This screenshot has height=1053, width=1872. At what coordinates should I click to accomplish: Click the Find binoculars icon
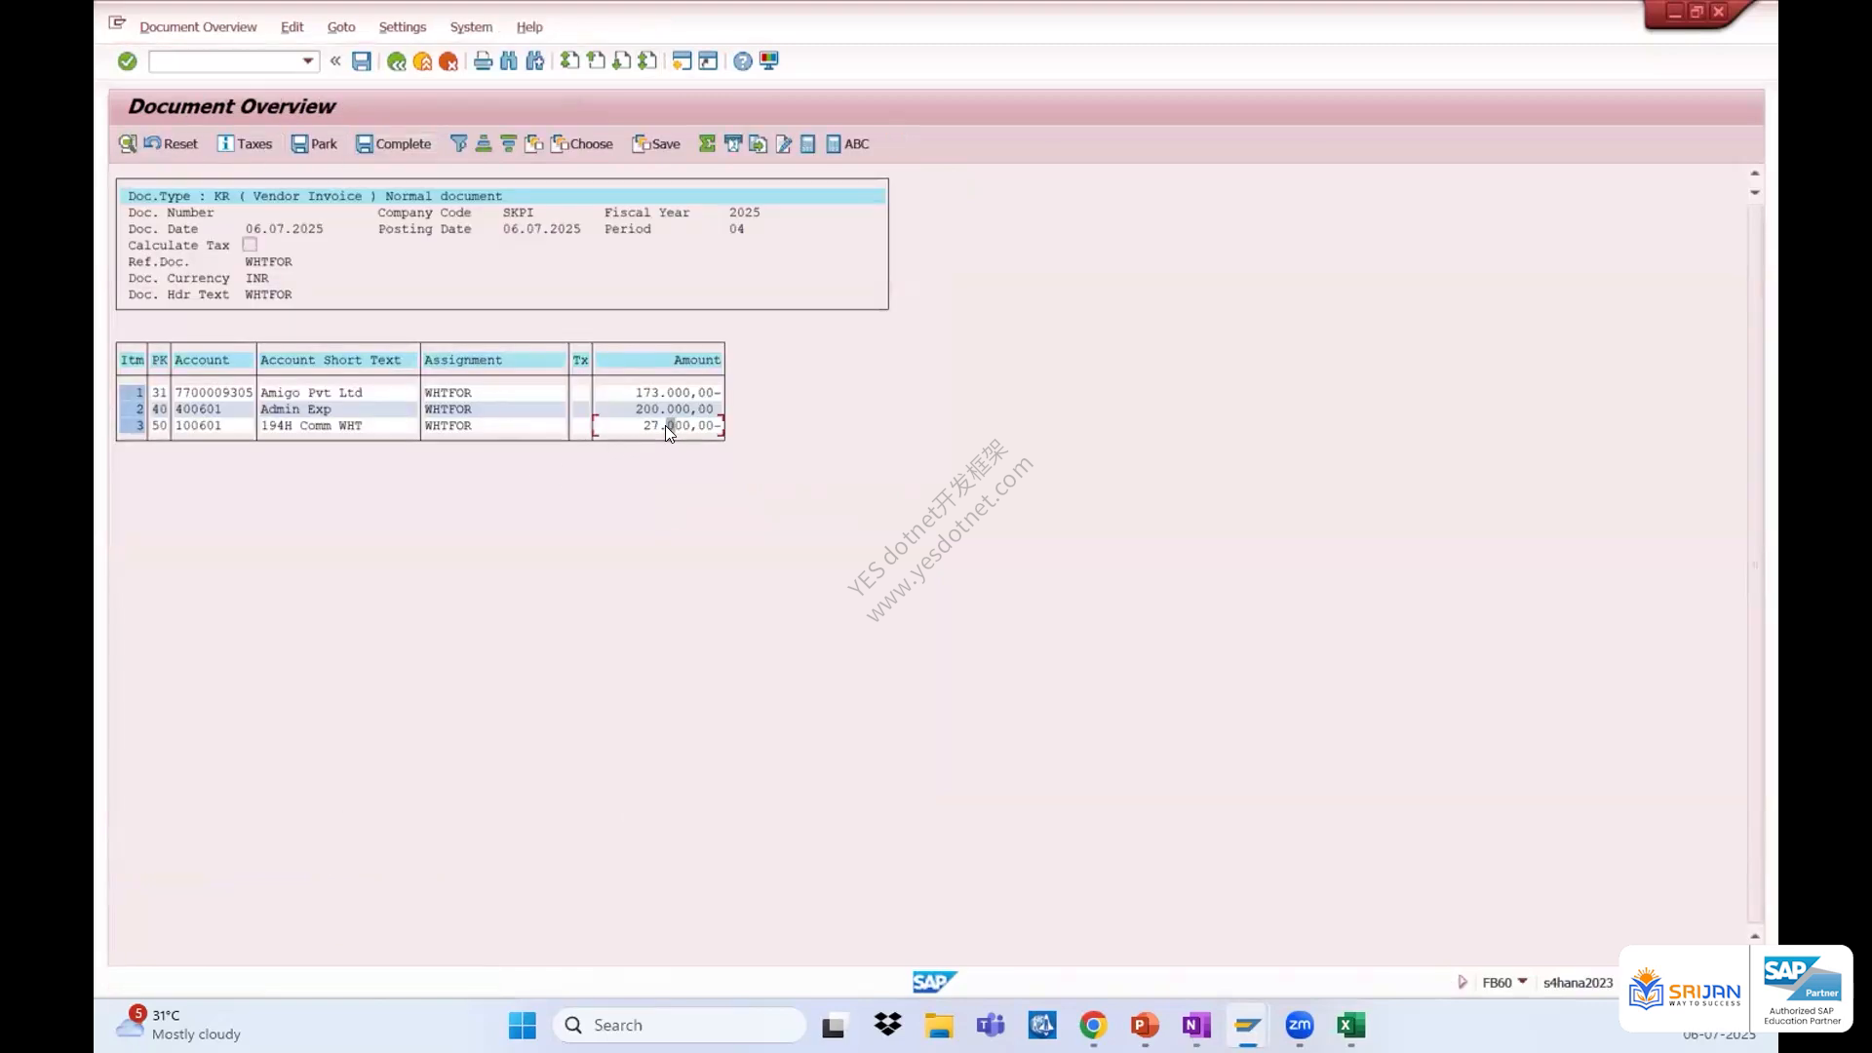[x=509, y=61]
